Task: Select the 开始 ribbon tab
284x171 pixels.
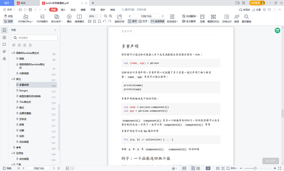Action: (53, 10)
